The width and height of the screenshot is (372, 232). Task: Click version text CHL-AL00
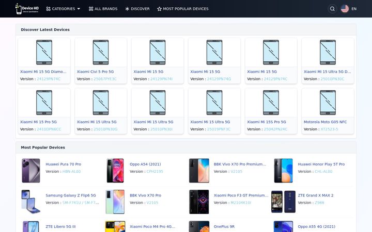point(323,171)
